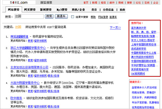Open 商城 in the top navigation

click(x=121, y=3)
